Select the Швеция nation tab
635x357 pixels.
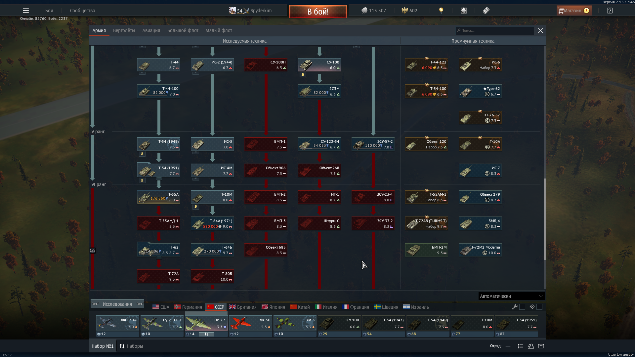coord(386,307)
